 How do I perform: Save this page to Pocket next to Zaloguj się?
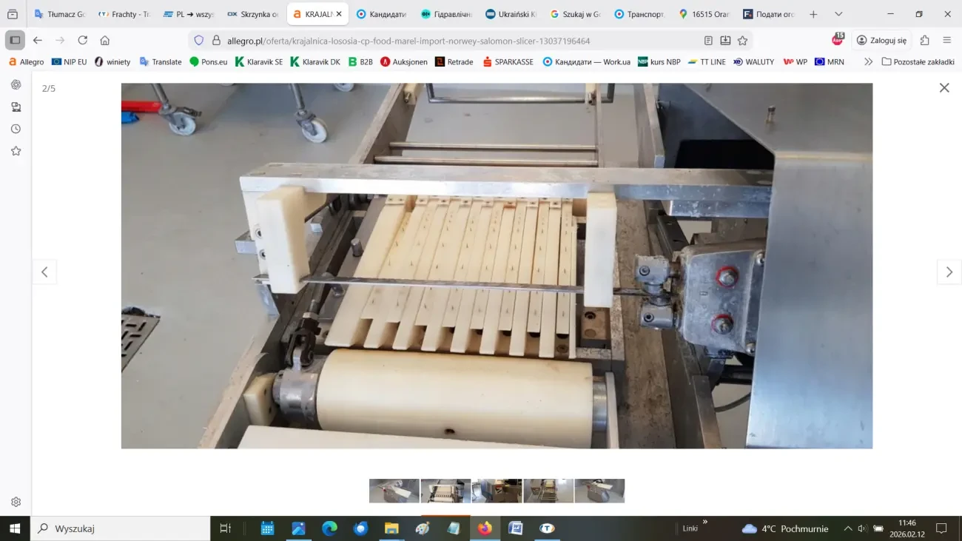[x=924, y=41]
